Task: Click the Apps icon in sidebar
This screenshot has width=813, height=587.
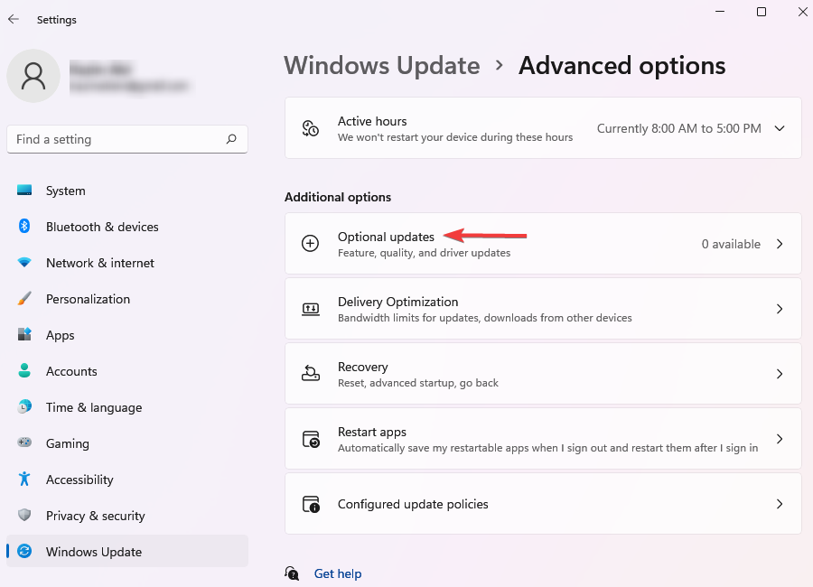Action: pyautogui.click(x=24, y=334)
